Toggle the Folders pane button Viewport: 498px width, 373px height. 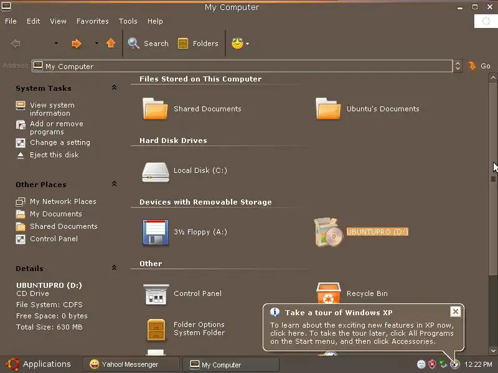pyautogui.click(x=198, y=44)
